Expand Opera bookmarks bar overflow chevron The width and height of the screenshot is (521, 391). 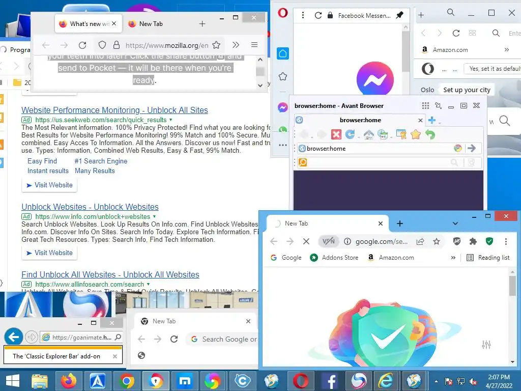506,49
